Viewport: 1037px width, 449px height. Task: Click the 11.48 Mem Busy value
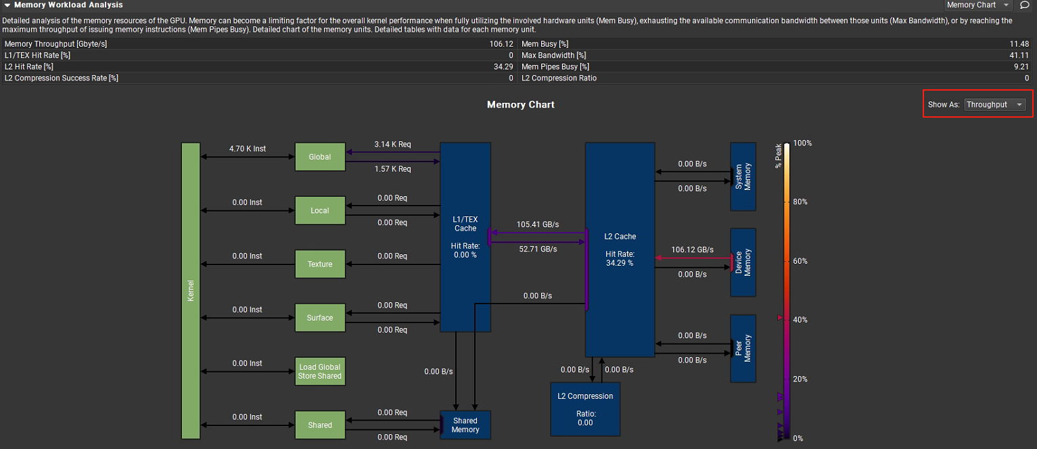tap(1019, 44)
